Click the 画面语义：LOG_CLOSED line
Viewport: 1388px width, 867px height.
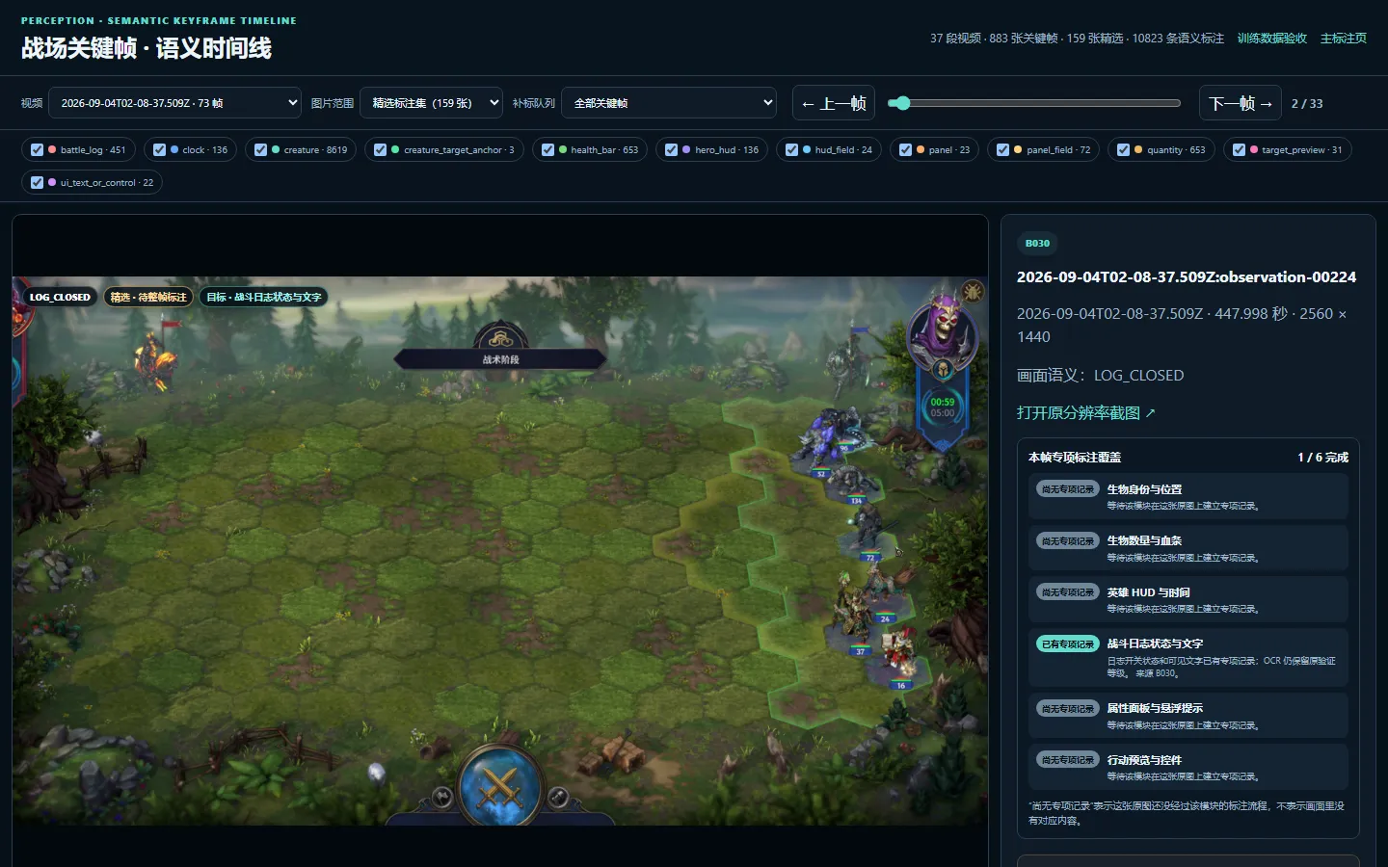point(1100,376)
